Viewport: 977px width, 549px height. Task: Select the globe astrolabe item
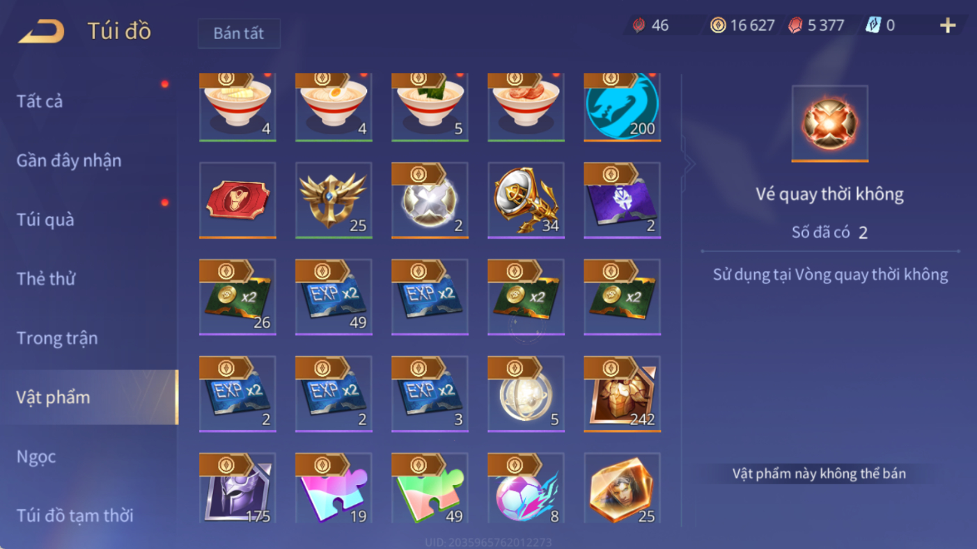(x=526, y=394)
